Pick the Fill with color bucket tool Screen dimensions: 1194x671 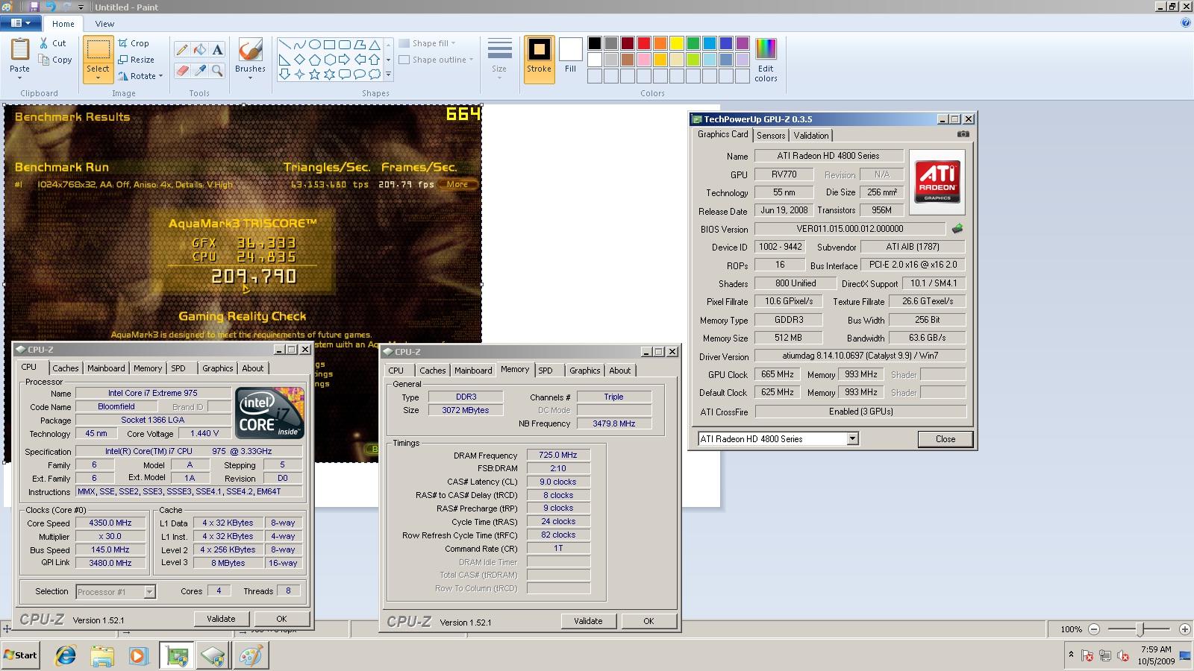199,50
